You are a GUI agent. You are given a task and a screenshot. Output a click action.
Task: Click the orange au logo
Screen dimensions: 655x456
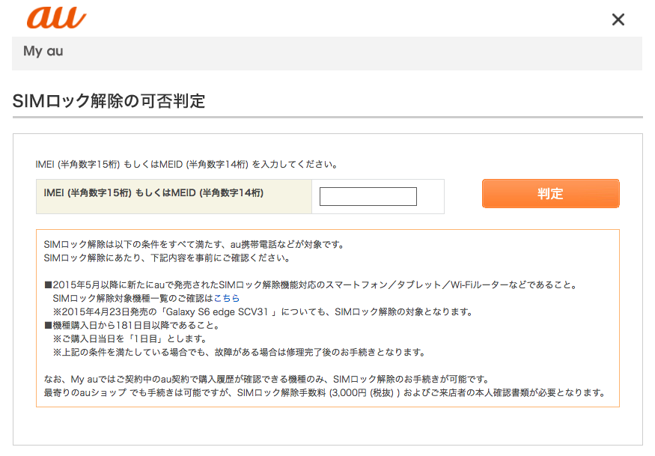[x=56, y=17]
